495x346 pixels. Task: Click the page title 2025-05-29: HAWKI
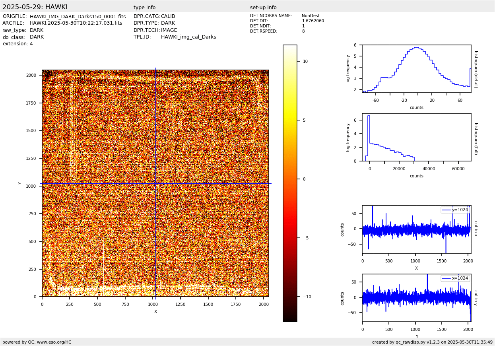(x=35, y=7)
